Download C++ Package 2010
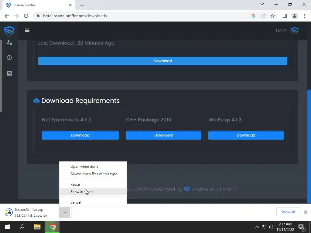Screen dimensions: 311x233 point(163,135)
